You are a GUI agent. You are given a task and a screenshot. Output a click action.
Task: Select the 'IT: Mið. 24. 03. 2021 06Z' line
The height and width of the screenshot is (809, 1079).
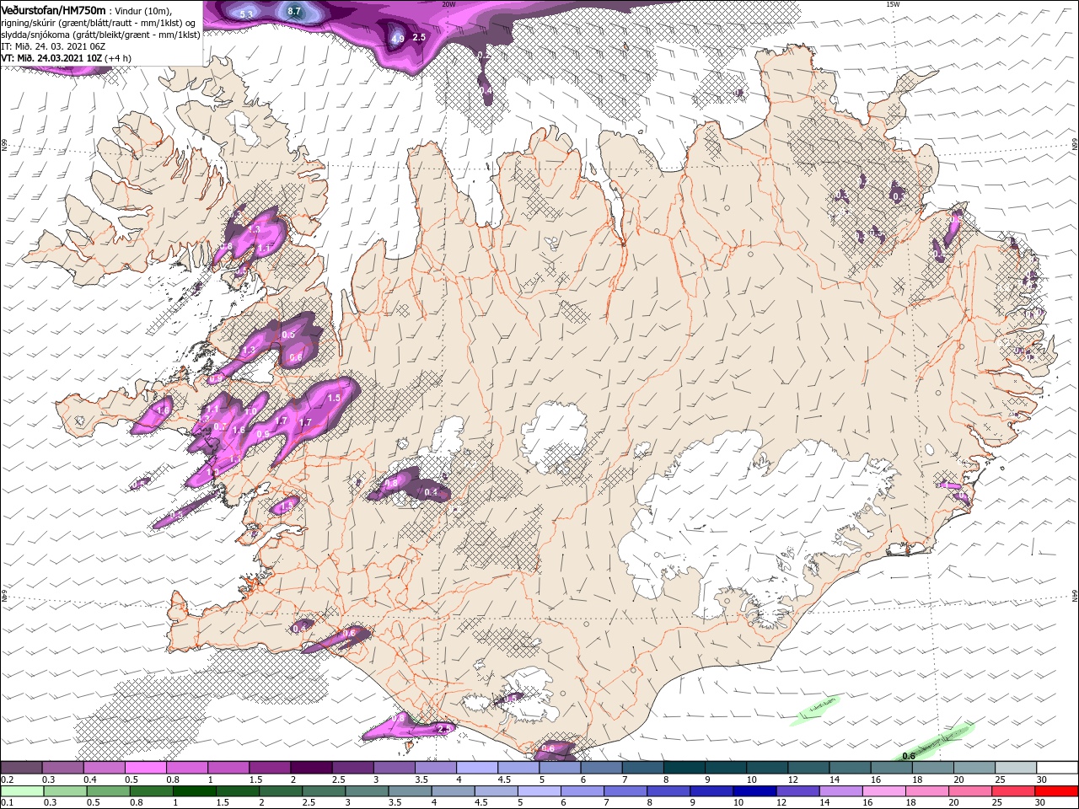point(52,46)
